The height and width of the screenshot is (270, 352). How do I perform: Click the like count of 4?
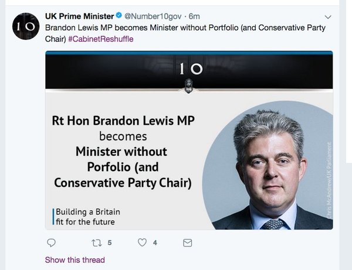155,242
